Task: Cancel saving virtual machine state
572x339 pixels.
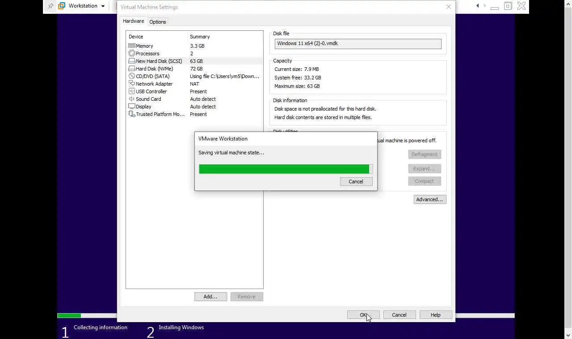Action: click(x=356, y=182)
